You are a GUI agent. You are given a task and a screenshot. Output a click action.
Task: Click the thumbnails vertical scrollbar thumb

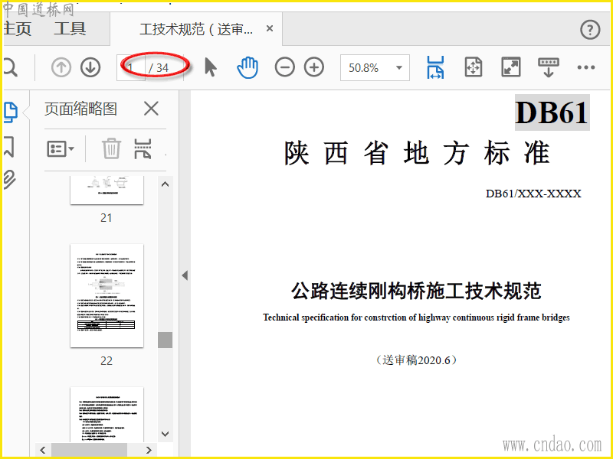165,340
